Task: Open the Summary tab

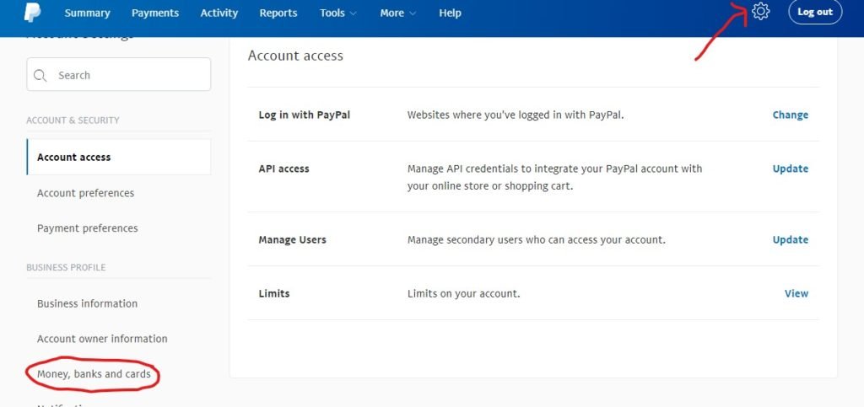Action: [87, 13]
